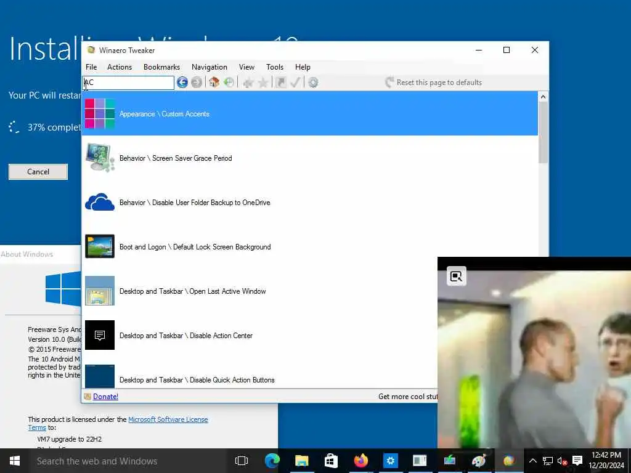Screen dimensions: 631x473
Task: Open the Microsoft Software License link
Action: click(168, 419)
